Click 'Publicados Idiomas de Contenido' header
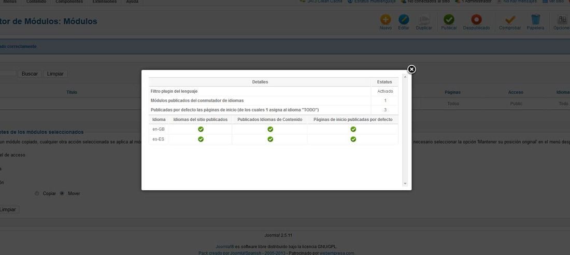 270,119
